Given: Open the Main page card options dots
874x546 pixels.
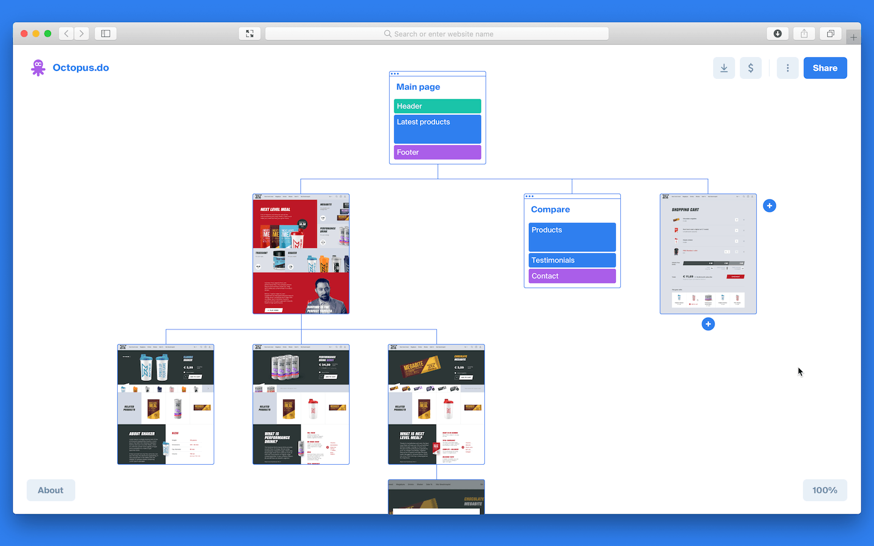Looking at the screenshot, I should [395, 74].
